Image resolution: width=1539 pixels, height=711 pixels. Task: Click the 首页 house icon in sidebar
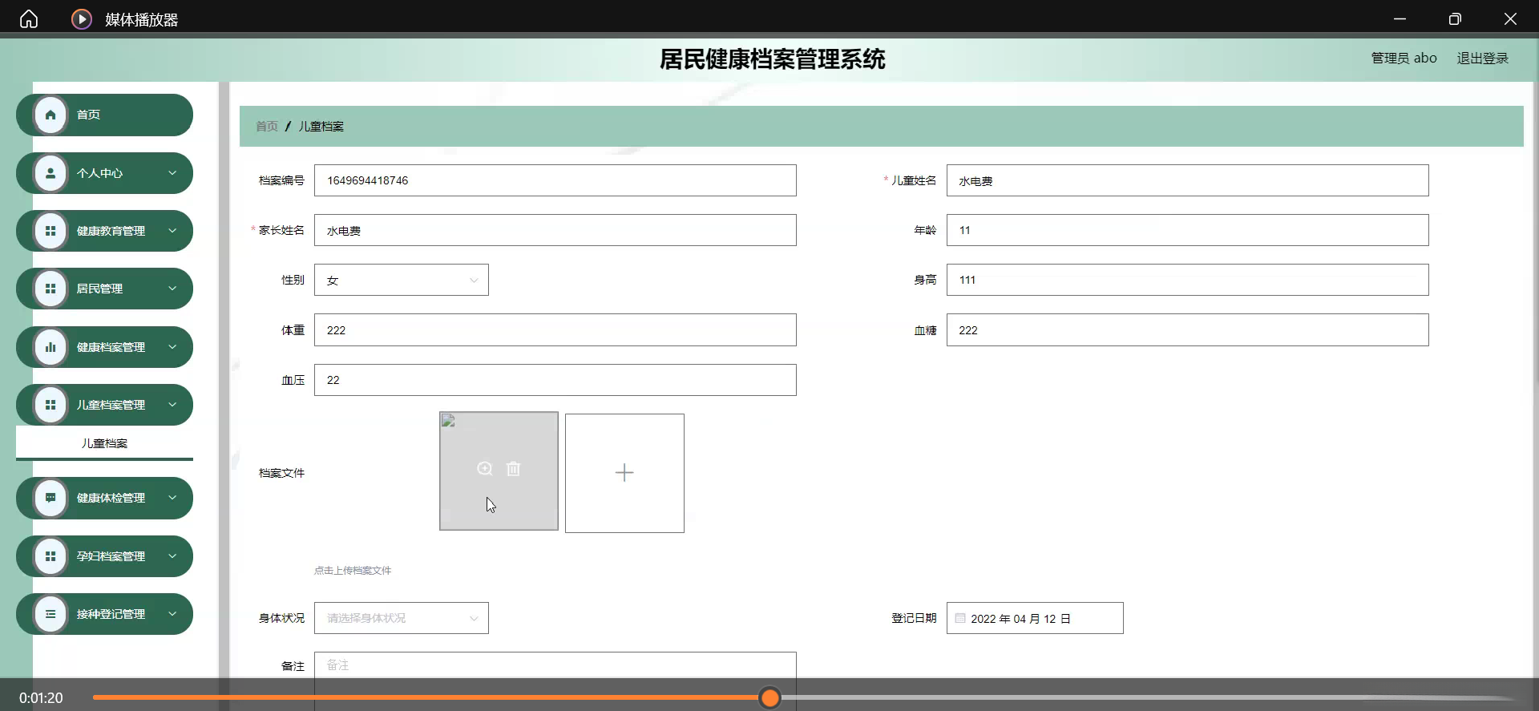tap(50, 115)
